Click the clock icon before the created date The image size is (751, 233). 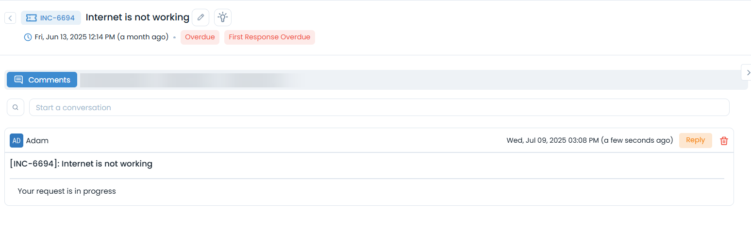pos(28,37)
